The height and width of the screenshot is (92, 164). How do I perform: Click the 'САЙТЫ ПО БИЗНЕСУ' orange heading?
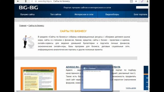pyautogui.click(x=73, y=31)
